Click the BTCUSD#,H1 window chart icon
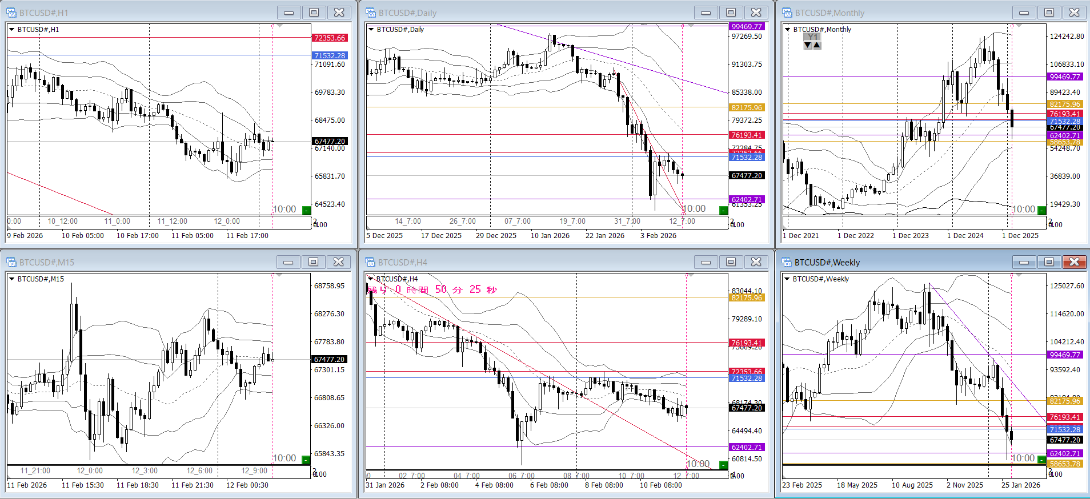The width and height of the screenshot is (1090, 499). click(x=11, y=13)
